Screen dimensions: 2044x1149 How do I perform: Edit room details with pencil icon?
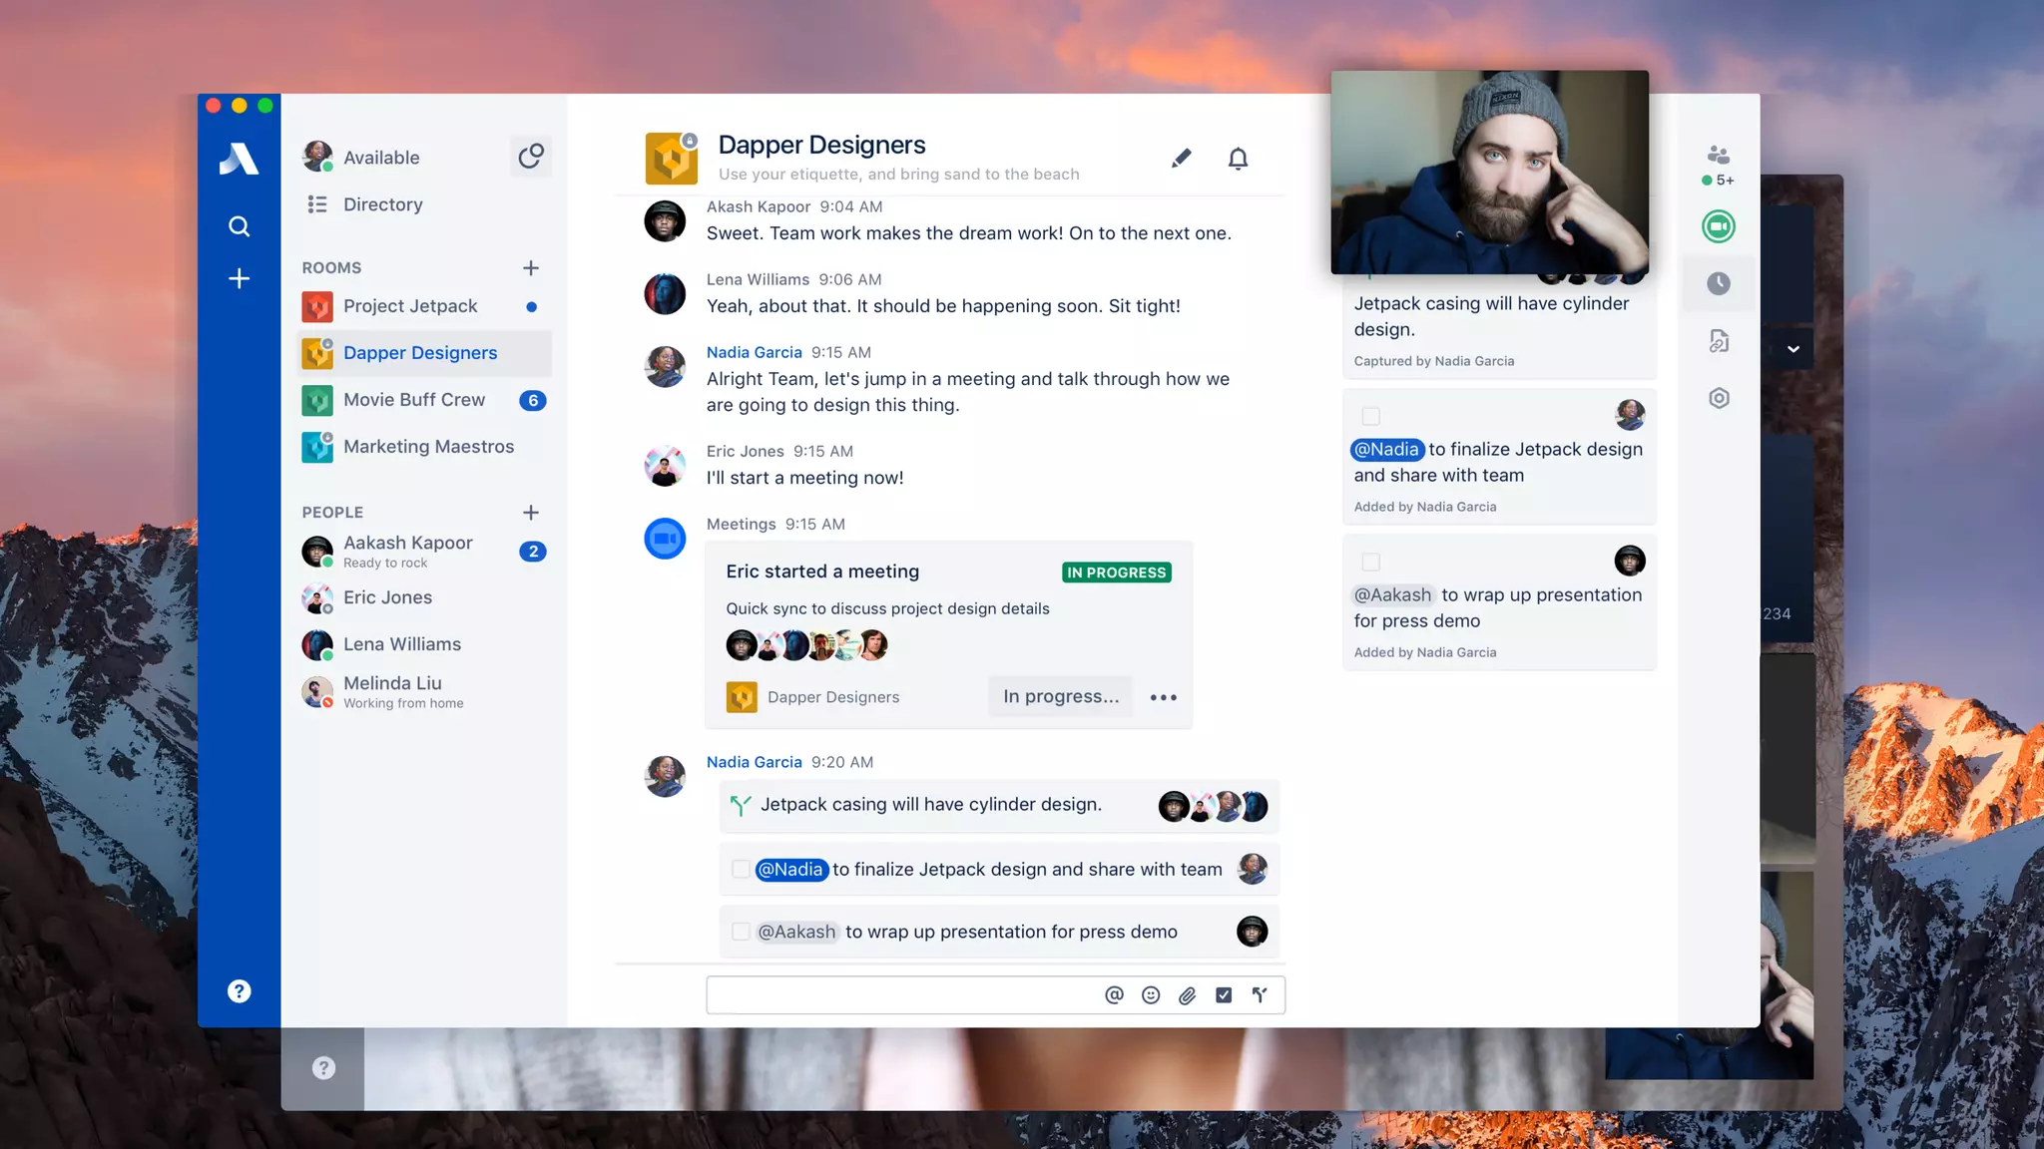click(1181, 159)
